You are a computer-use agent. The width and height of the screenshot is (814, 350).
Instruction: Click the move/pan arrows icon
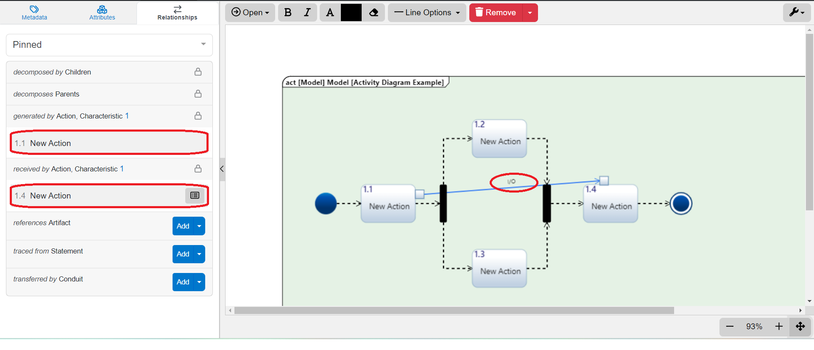point(800,326)
